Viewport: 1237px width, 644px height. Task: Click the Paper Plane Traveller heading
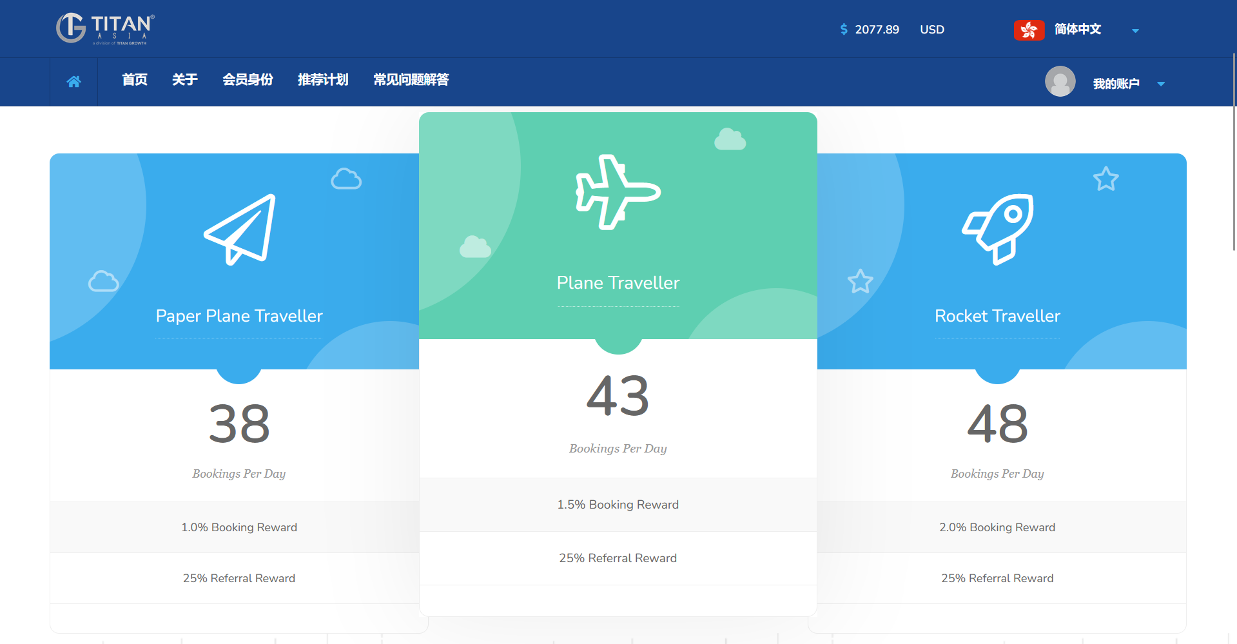coord(239,316)
